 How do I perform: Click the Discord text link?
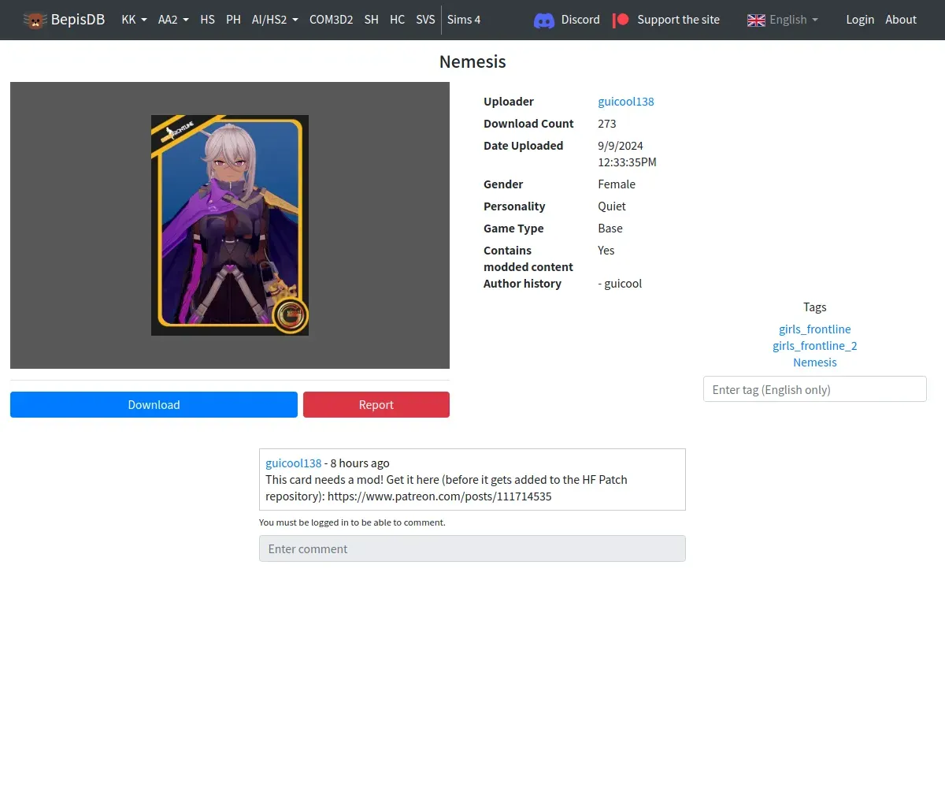tap(580, 20)
